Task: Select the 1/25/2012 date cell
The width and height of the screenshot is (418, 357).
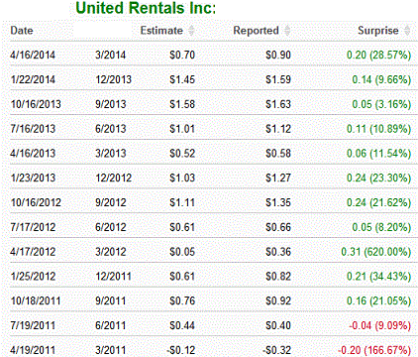Action: coord(33,277)
